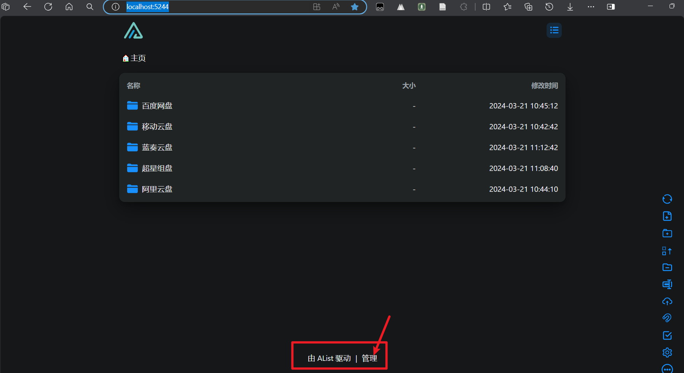
Task: Open the browser history icon
Action: (x=549, y=7)
